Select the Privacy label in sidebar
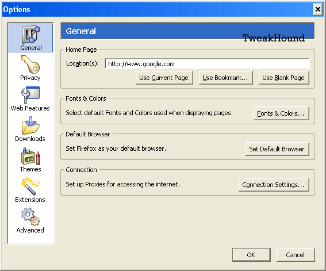 tap(30, 78)
